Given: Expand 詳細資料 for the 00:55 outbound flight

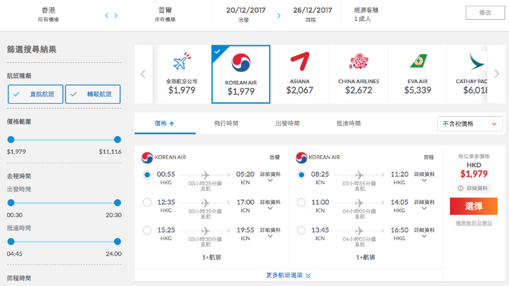Looking at the screenshot, I should click(x=270, y=177).
